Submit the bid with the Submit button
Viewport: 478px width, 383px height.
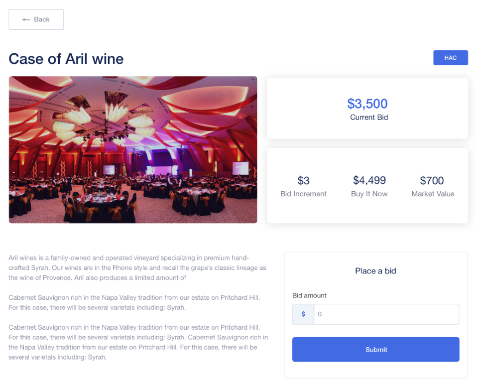[375, 350]
